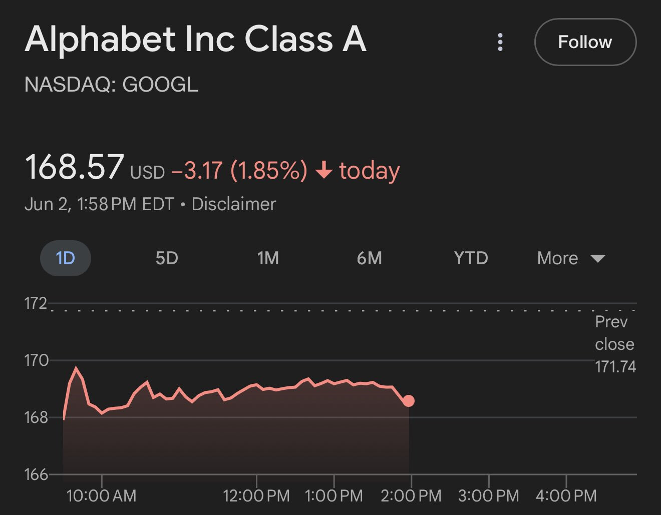Screen dimensions: 661x515
Task: Expand the More time ranges dropdown
Action: (571, 258)
